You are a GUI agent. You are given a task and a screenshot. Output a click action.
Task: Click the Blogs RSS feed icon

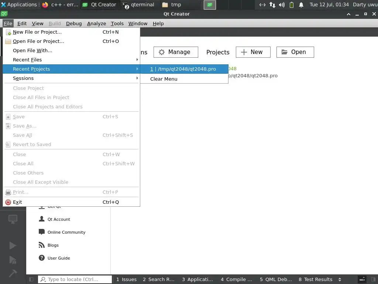[x=42, y=245]
